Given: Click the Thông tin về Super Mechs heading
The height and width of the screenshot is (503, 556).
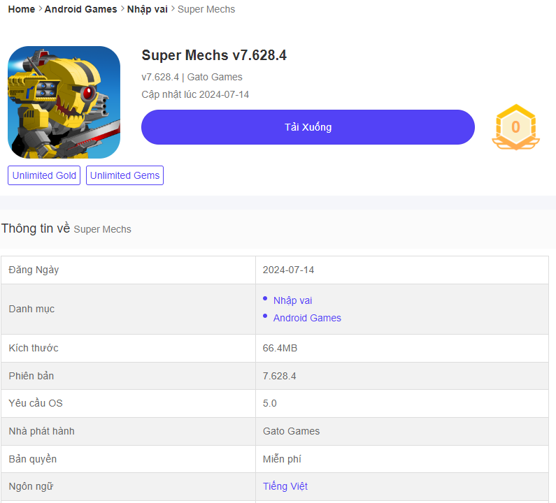Looking at the screenshot, I should tap(66, 229).
